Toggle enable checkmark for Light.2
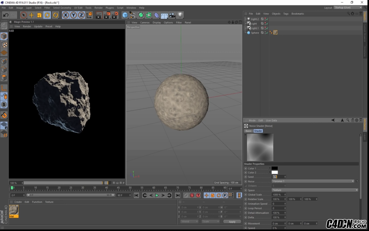Image resolution: width=369 pixels, height=231 pixels. (x=267, y=19)
